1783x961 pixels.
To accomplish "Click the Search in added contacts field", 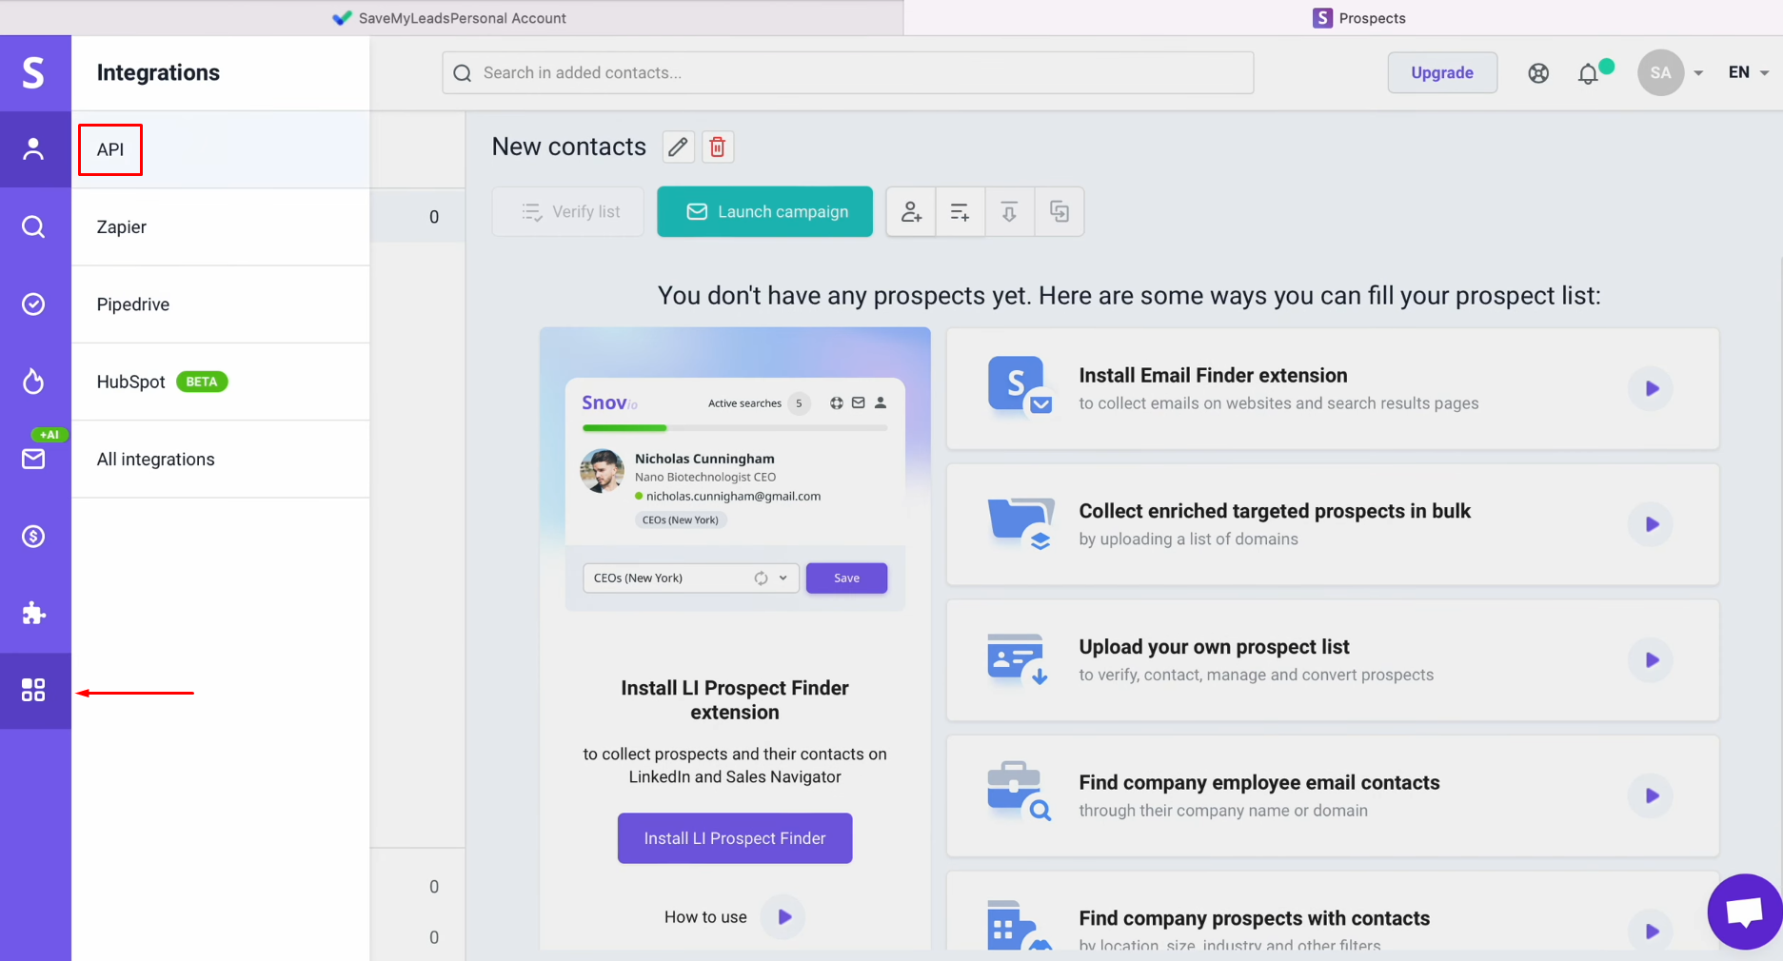I will point(847,73).
